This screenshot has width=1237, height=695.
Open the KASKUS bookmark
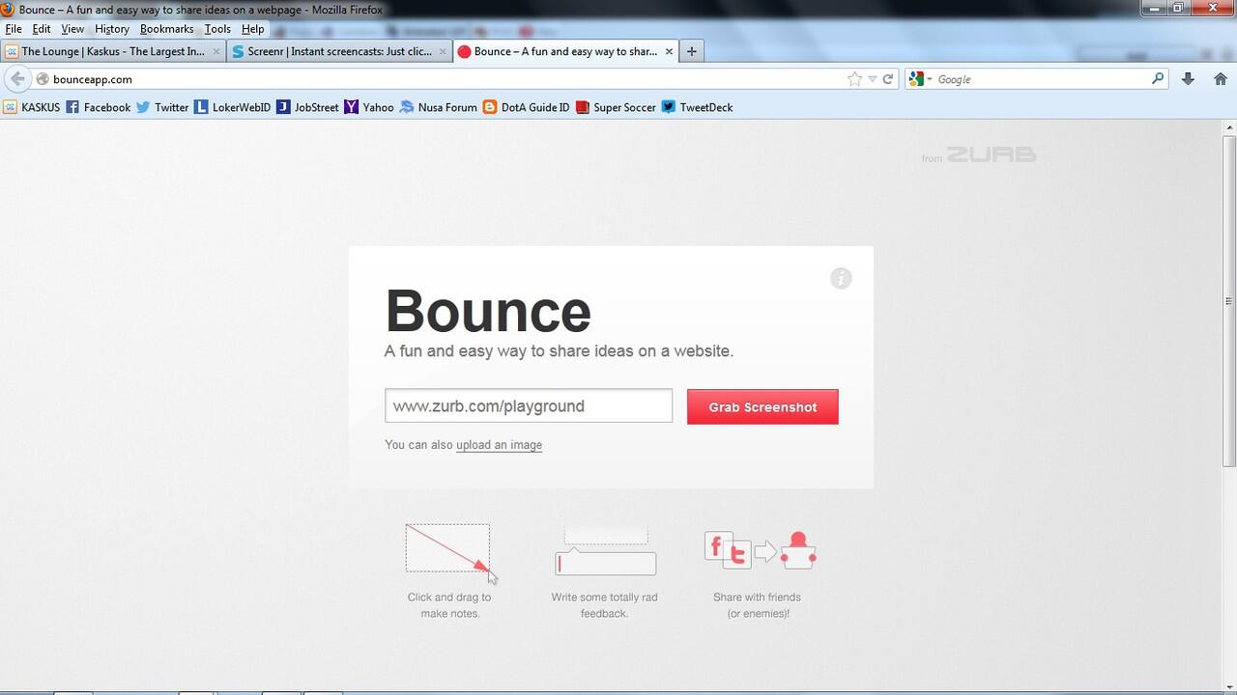(31, 107)
